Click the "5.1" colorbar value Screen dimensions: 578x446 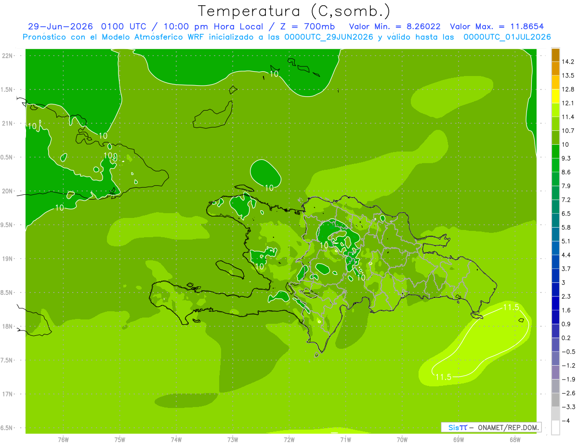(x=566, y=241)
